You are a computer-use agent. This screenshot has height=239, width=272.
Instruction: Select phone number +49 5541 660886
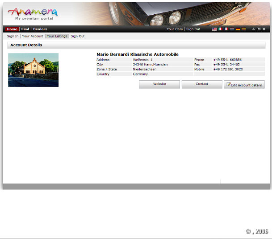click(x=227, y=60)
